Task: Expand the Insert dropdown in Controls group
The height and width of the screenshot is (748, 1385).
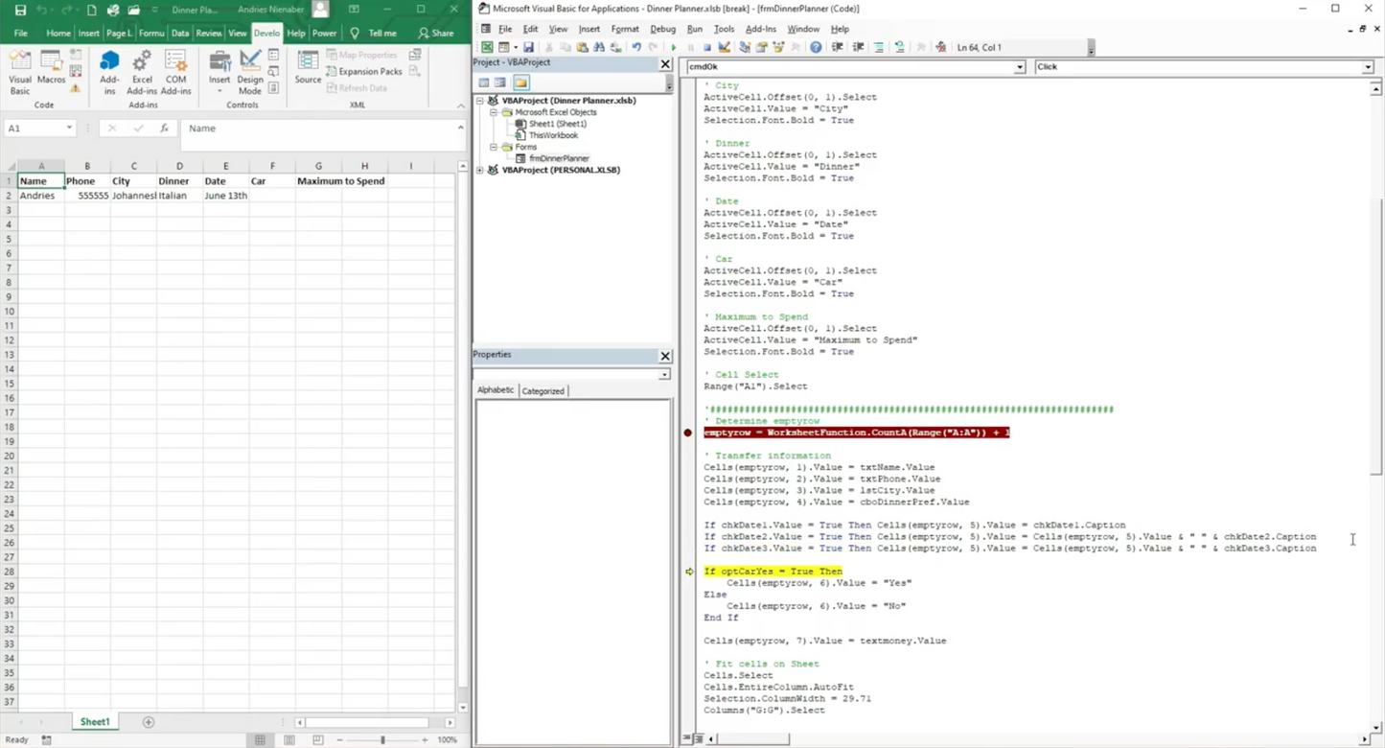Action: tap(219, 90)
